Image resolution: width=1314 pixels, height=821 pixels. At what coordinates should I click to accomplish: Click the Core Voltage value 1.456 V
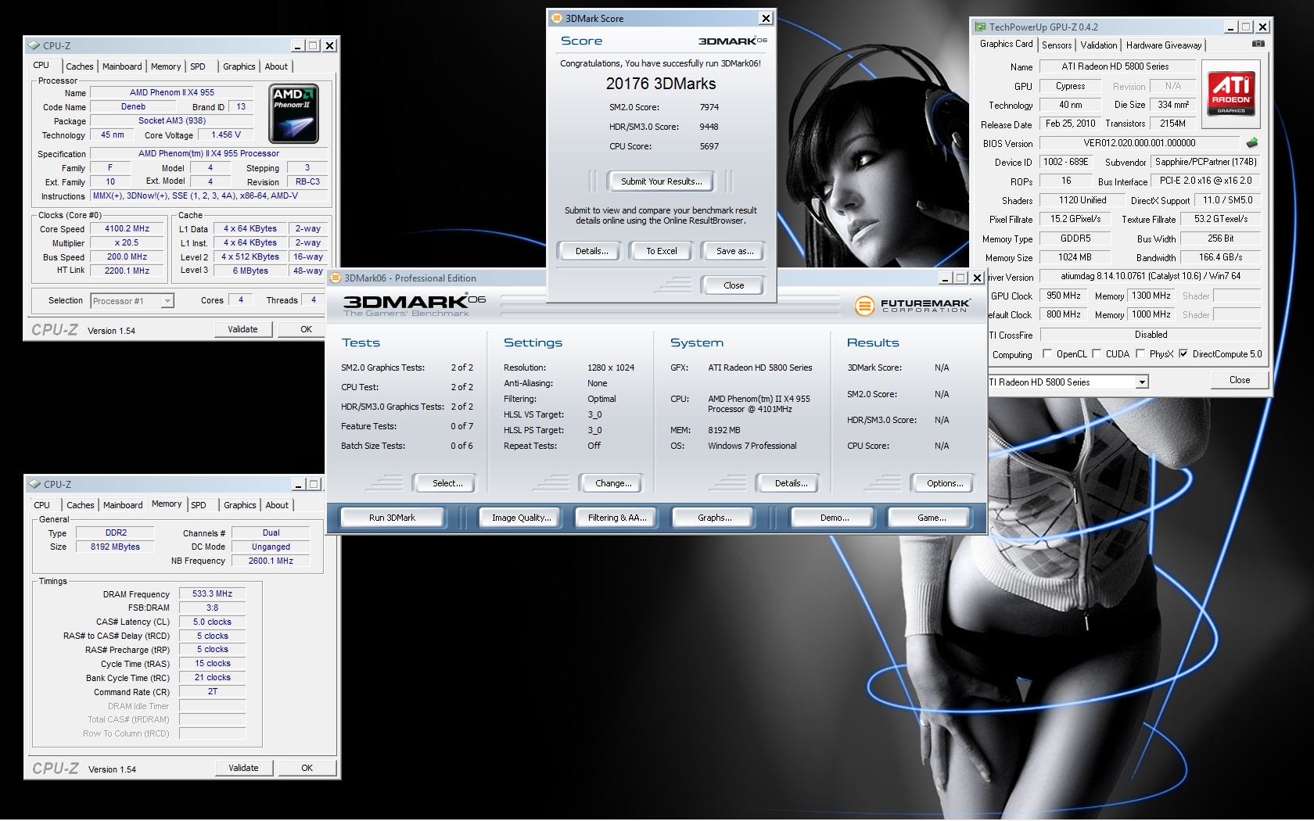[x=226, y=134]
